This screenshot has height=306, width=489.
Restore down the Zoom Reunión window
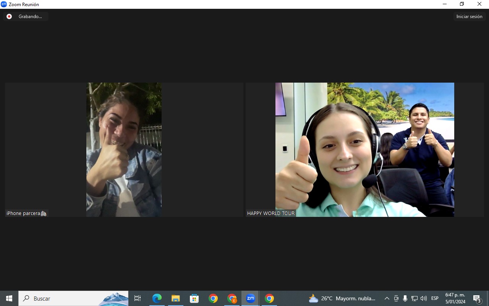tap(462, 4)
